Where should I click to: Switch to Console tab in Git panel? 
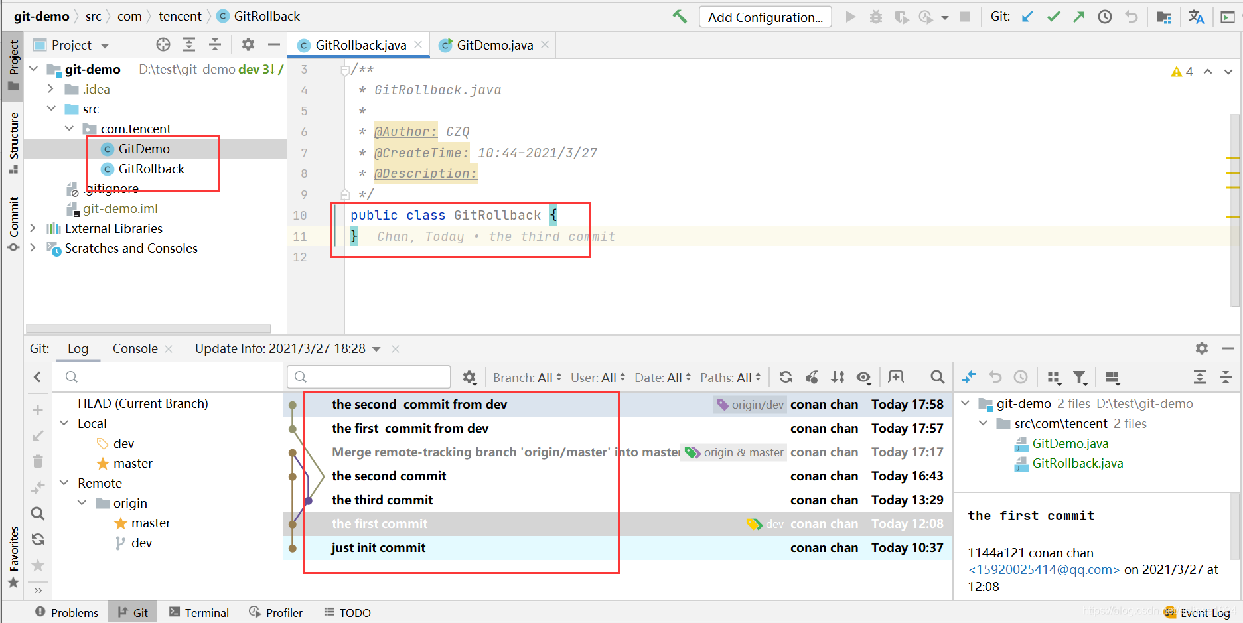(135, 348)
